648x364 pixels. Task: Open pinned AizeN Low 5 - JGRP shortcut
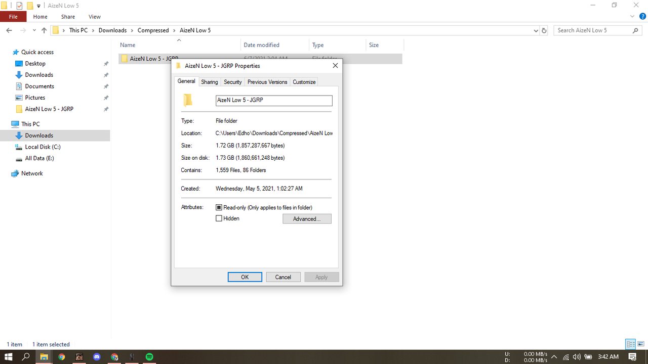pyautogui.click(x=49, y=109)
